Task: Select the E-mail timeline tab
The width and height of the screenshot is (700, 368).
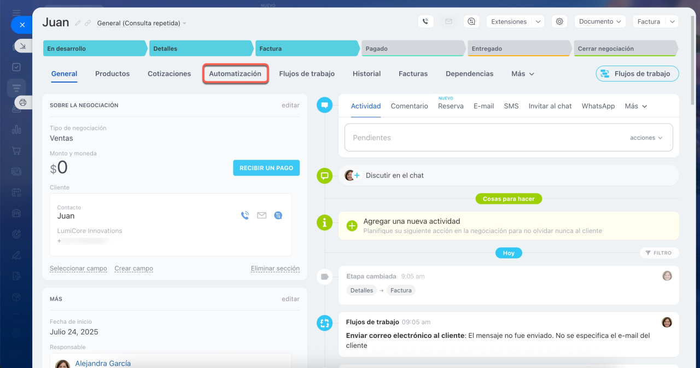Action: click(483, 106)
